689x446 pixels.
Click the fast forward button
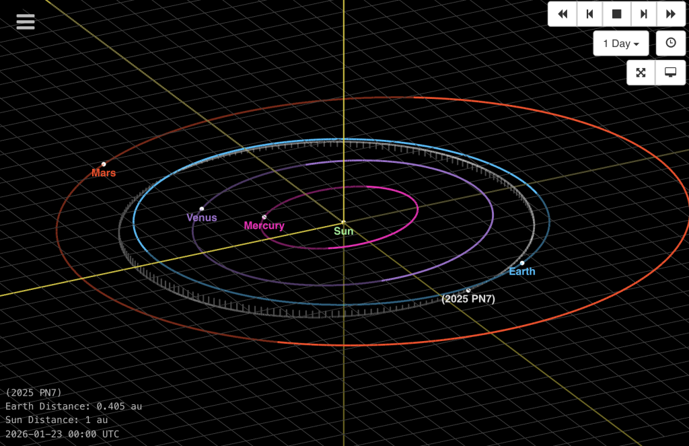pyautogui.click(x=670, y=14)
